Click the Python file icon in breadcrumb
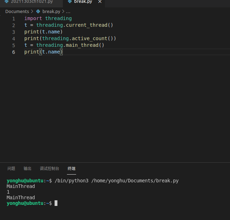 tap(38, 11)
